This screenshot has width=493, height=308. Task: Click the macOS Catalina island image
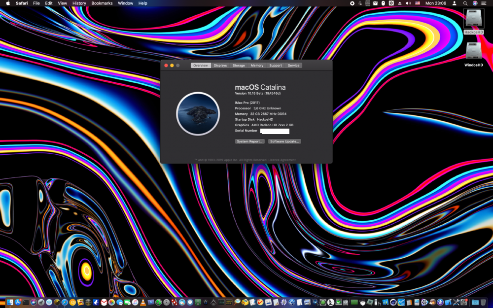coord(198,113)
